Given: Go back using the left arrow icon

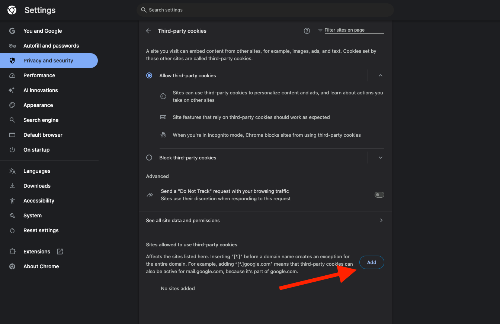Looking at the screenshot, I should coord(149,31).
